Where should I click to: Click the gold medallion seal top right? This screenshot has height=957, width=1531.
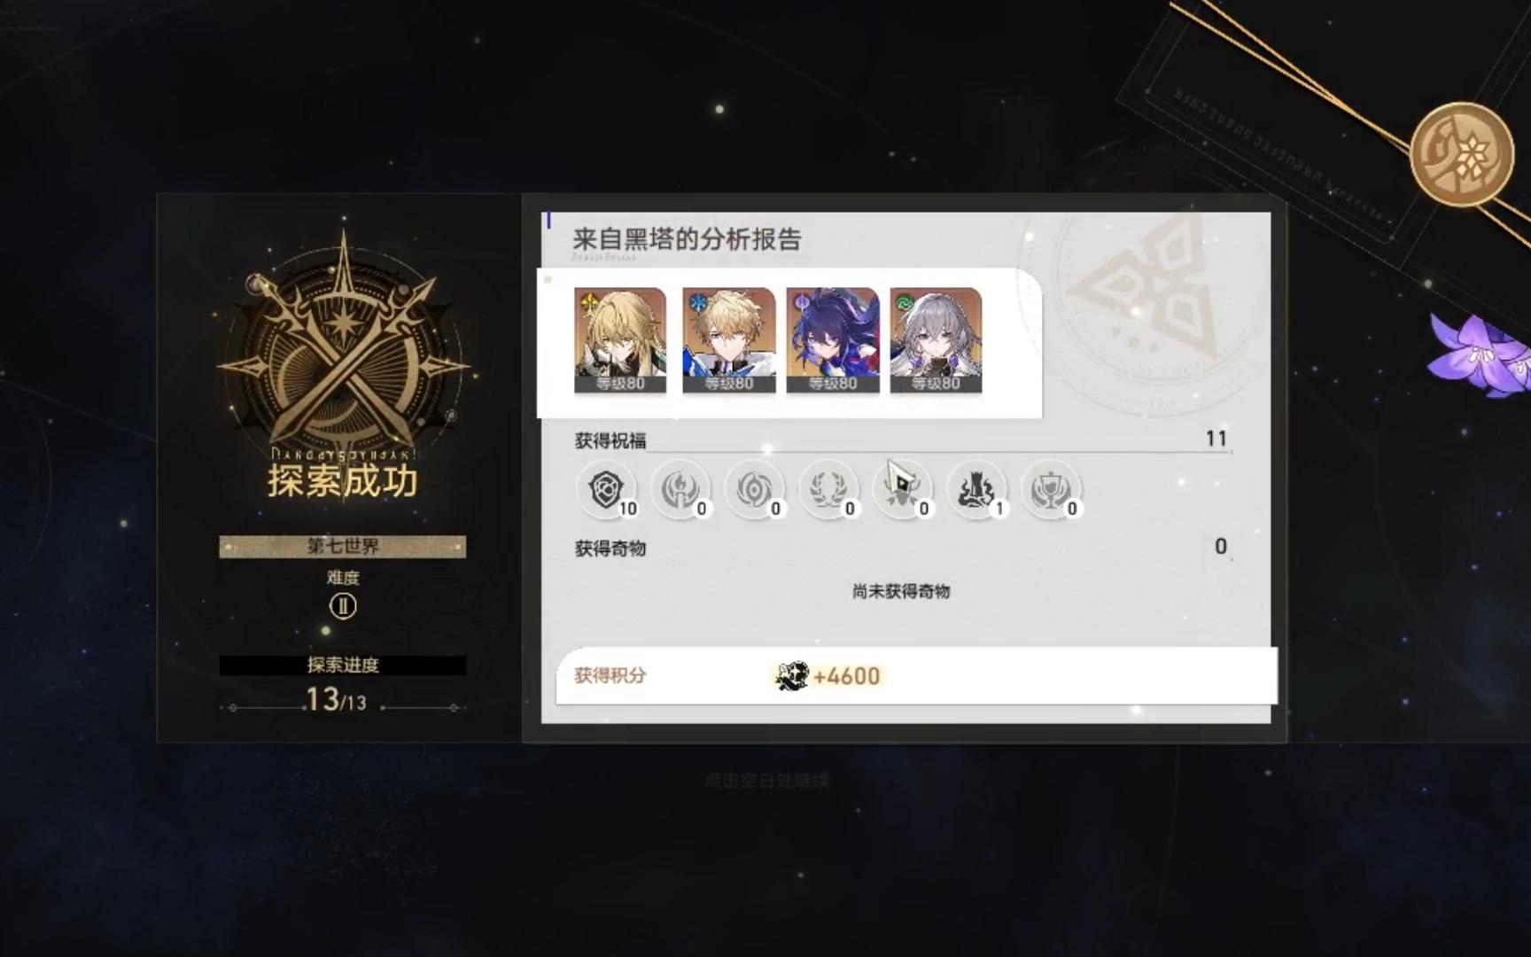tap(1462, 153)
